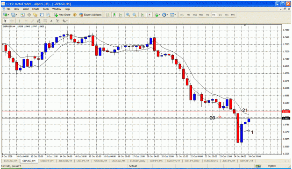This screenshot has height=169, width=292.
Task: Click the chart shift triangle marker
Action: (x=245, y=25)
